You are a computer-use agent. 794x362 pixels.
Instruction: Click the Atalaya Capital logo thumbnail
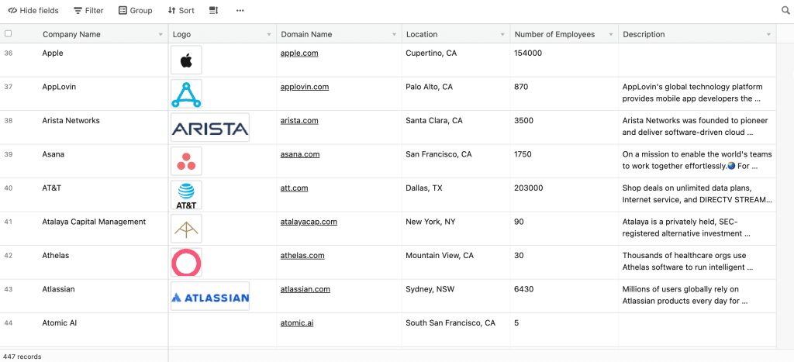click(186, 229)
